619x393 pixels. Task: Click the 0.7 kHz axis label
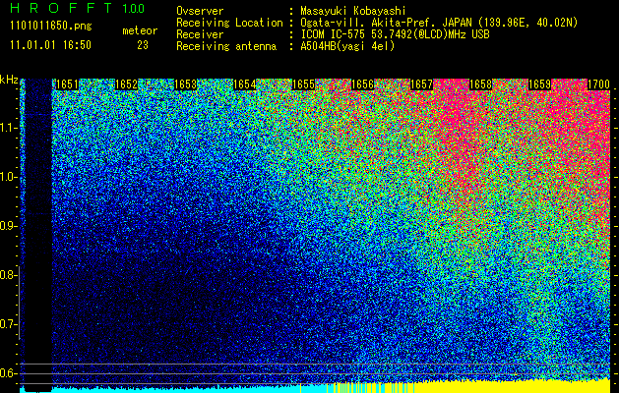pos(6,324)
